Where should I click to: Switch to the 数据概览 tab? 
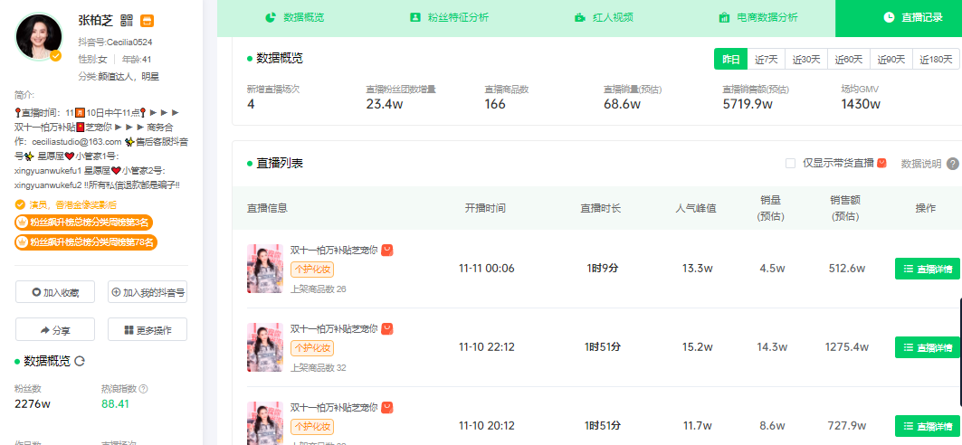pos(294,17)
